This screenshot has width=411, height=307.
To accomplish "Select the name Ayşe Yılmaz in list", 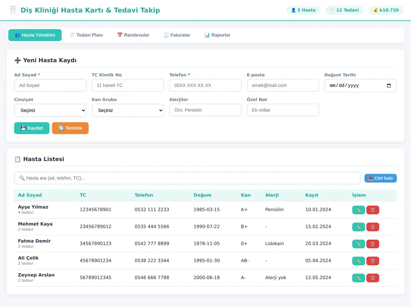I will [33, 207].
